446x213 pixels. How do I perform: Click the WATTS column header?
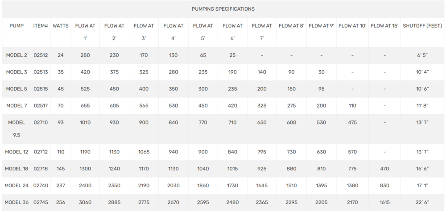(61, 26)
